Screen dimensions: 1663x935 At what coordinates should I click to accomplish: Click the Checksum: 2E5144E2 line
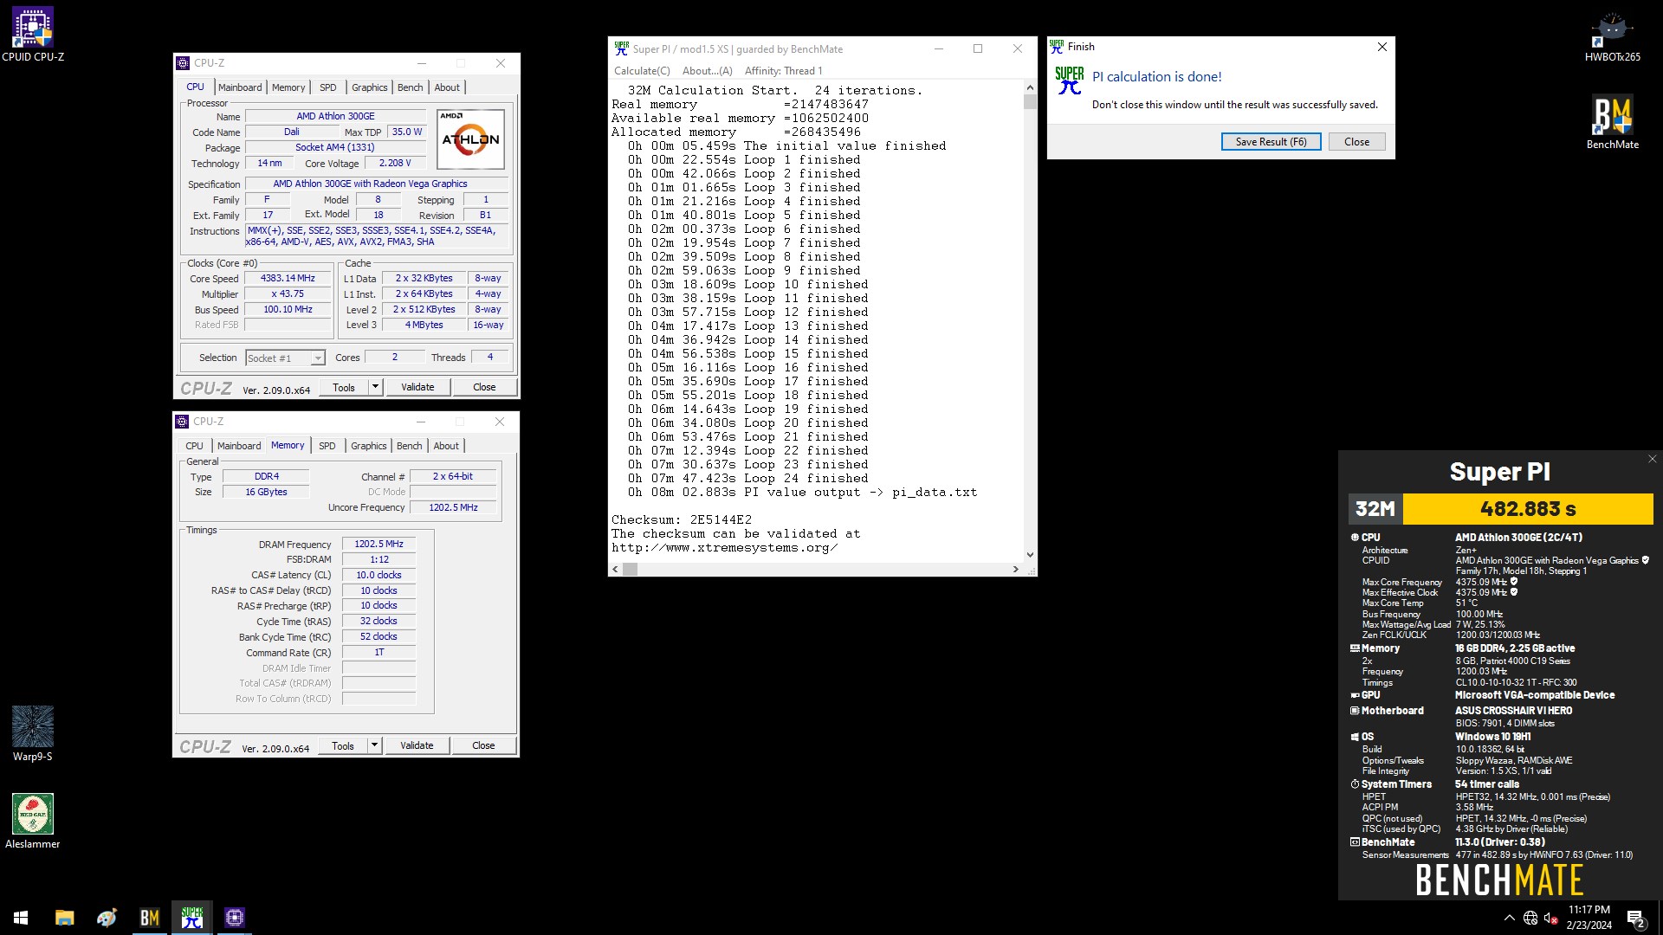(682, 520)
